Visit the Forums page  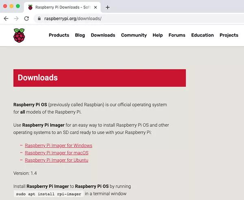[x=177, y=35]
